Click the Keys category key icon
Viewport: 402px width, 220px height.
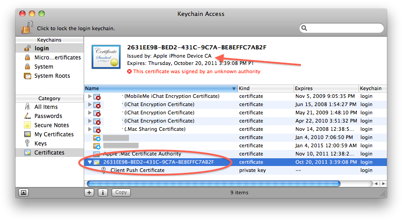coord(27,143)
